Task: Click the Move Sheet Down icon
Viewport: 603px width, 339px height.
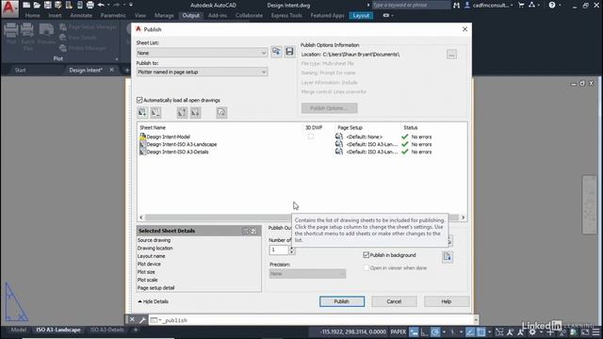Action: pyautogui.click(x=195, y=113)
